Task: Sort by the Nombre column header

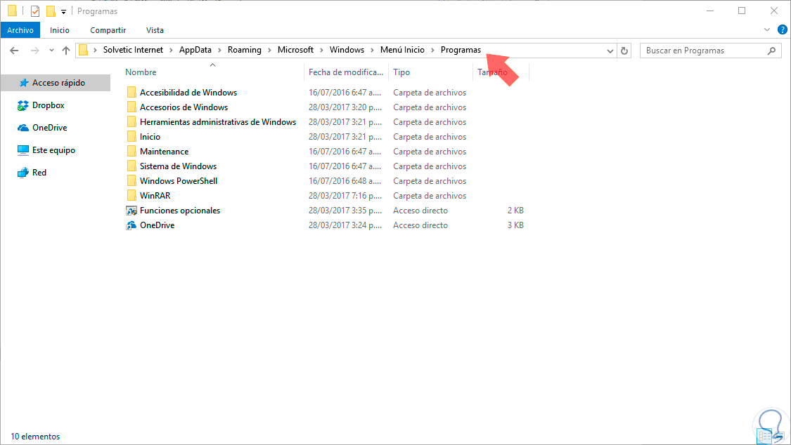Action: [x=141, y=72]
